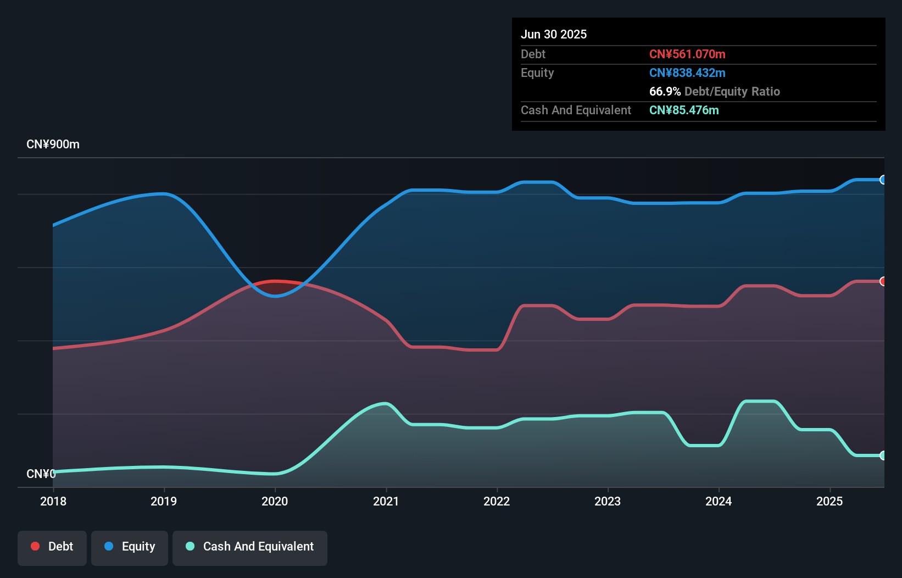
Task: Select the Equity endpoint marker on chart right edge
Action: 883,180
